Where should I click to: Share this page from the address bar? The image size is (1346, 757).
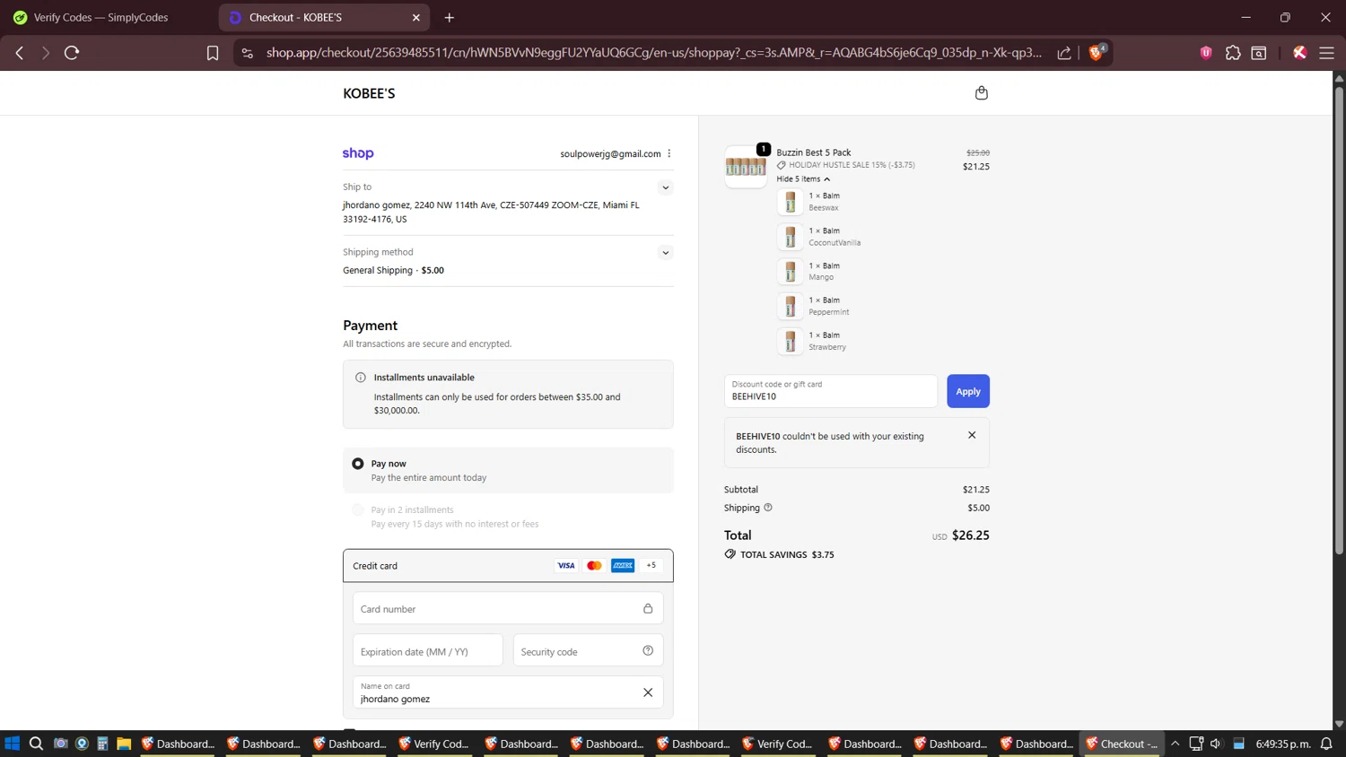coord(1064,53)
